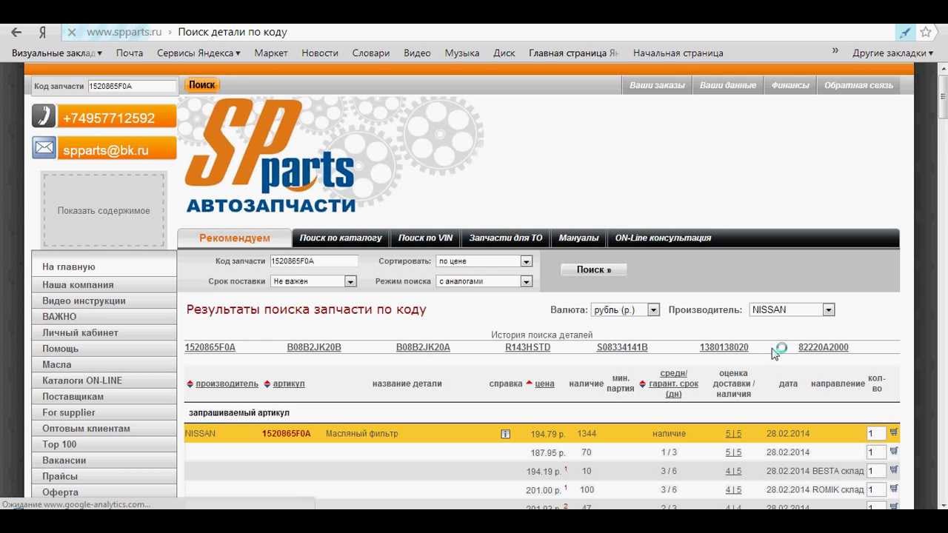Open history item R143HSTD
Screen dimensions: 948x533
pos(528,348)
